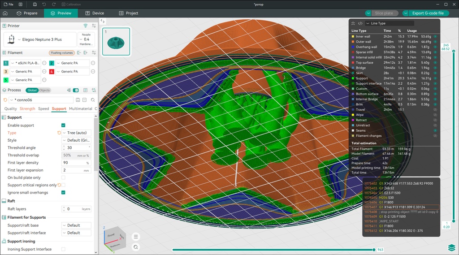Switch to the Prepare tab
459x255 pixels.
coord(27,13)
